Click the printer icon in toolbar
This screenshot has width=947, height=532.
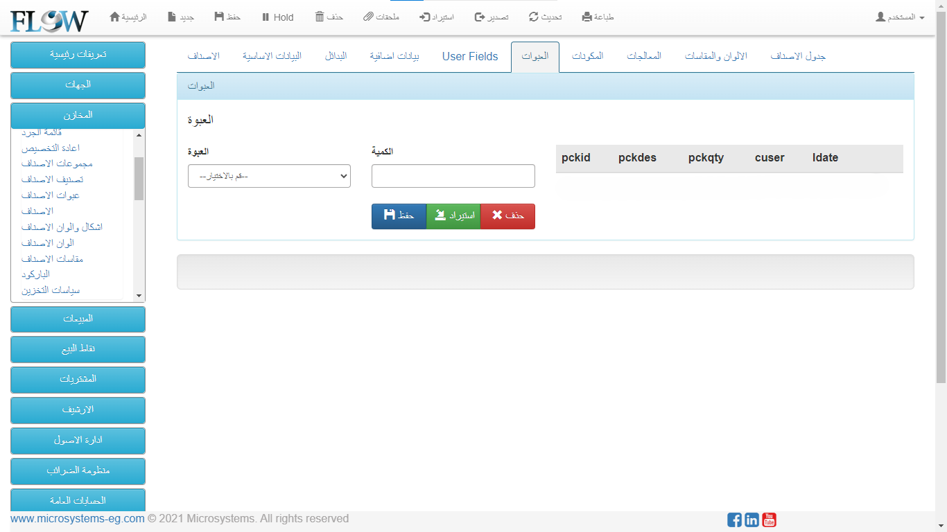tap(587, 17)
